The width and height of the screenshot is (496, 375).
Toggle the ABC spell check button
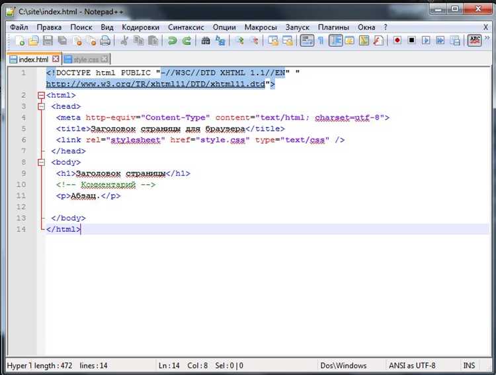[x=474, y=41]
